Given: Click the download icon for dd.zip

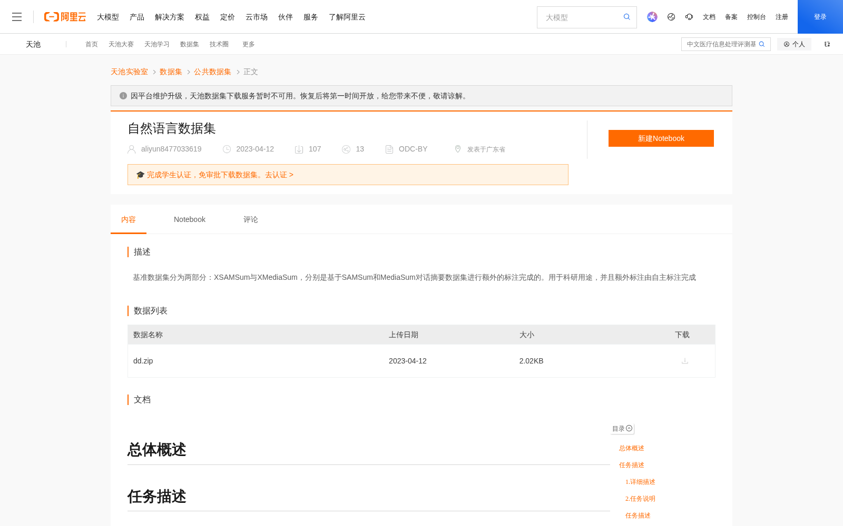Looking at the screenshot, I should (x=685, y=361).
